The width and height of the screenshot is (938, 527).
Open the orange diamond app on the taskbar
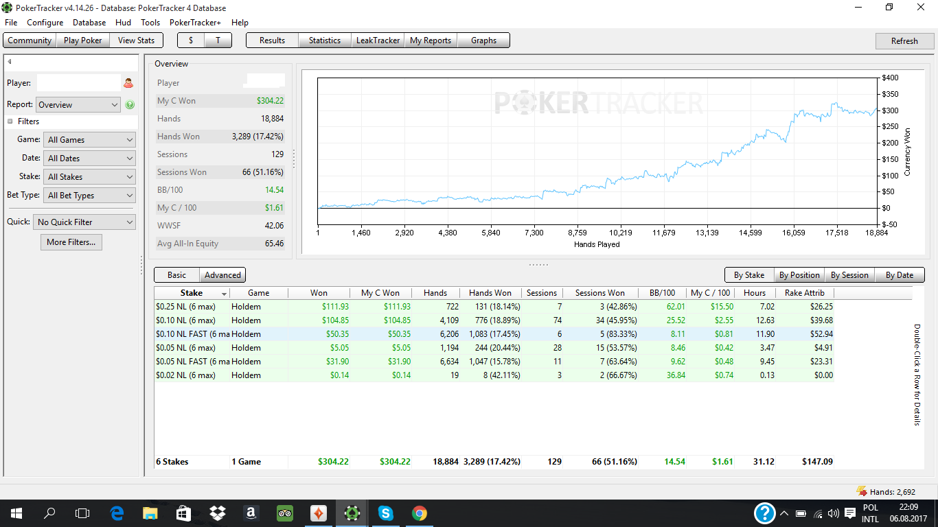(x=318, y=513)
